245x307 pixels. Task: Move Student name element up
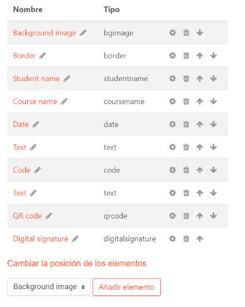pos(200,79)
